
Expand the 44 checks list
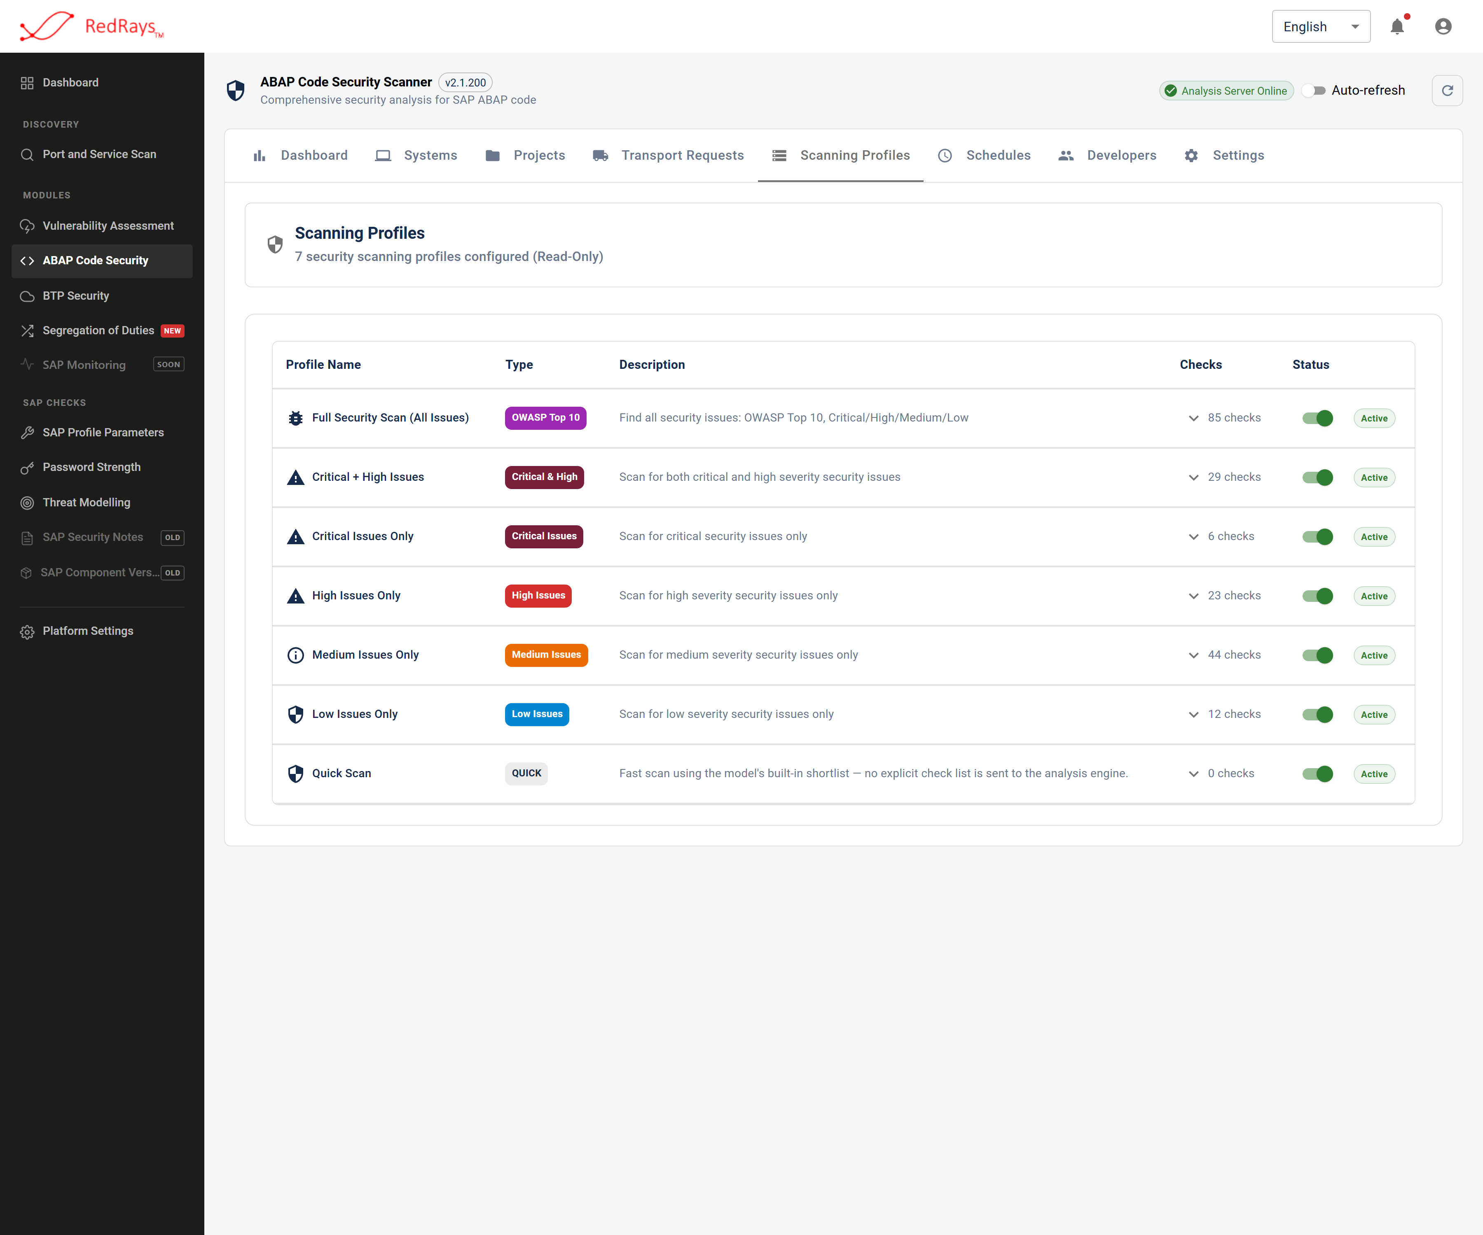(x=1193, y=655)
